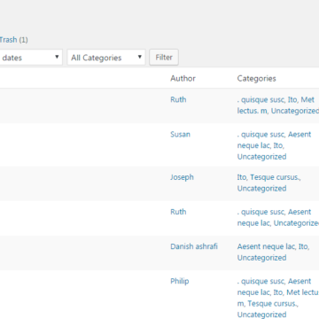
Task: Expand the dates filter dropdown
Action: click(31, 58)
